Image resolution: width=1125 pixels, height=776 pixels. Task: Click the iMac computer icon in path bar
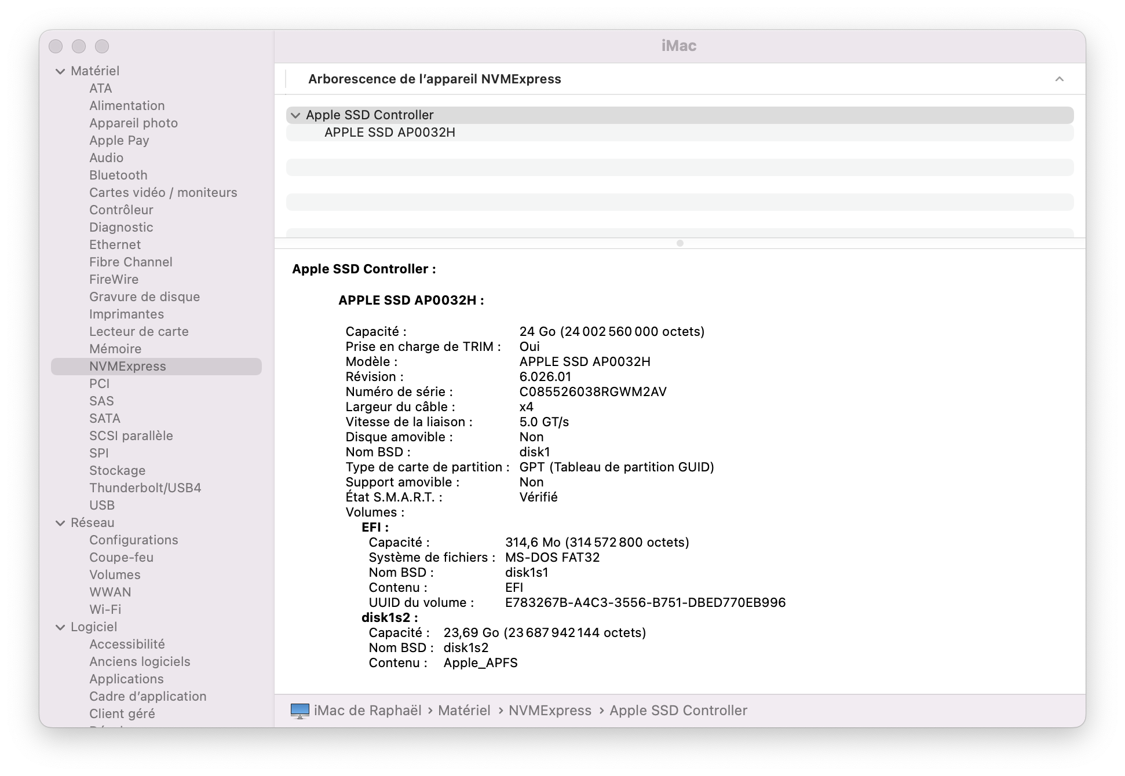coord(299,711)
